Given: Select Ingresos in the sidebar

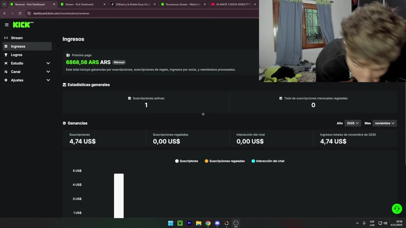Looking at the screenshot, I should tap(27, 46).
